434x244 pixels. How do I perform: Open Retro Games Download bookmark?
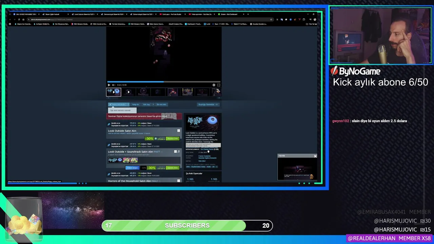(155, 24)
